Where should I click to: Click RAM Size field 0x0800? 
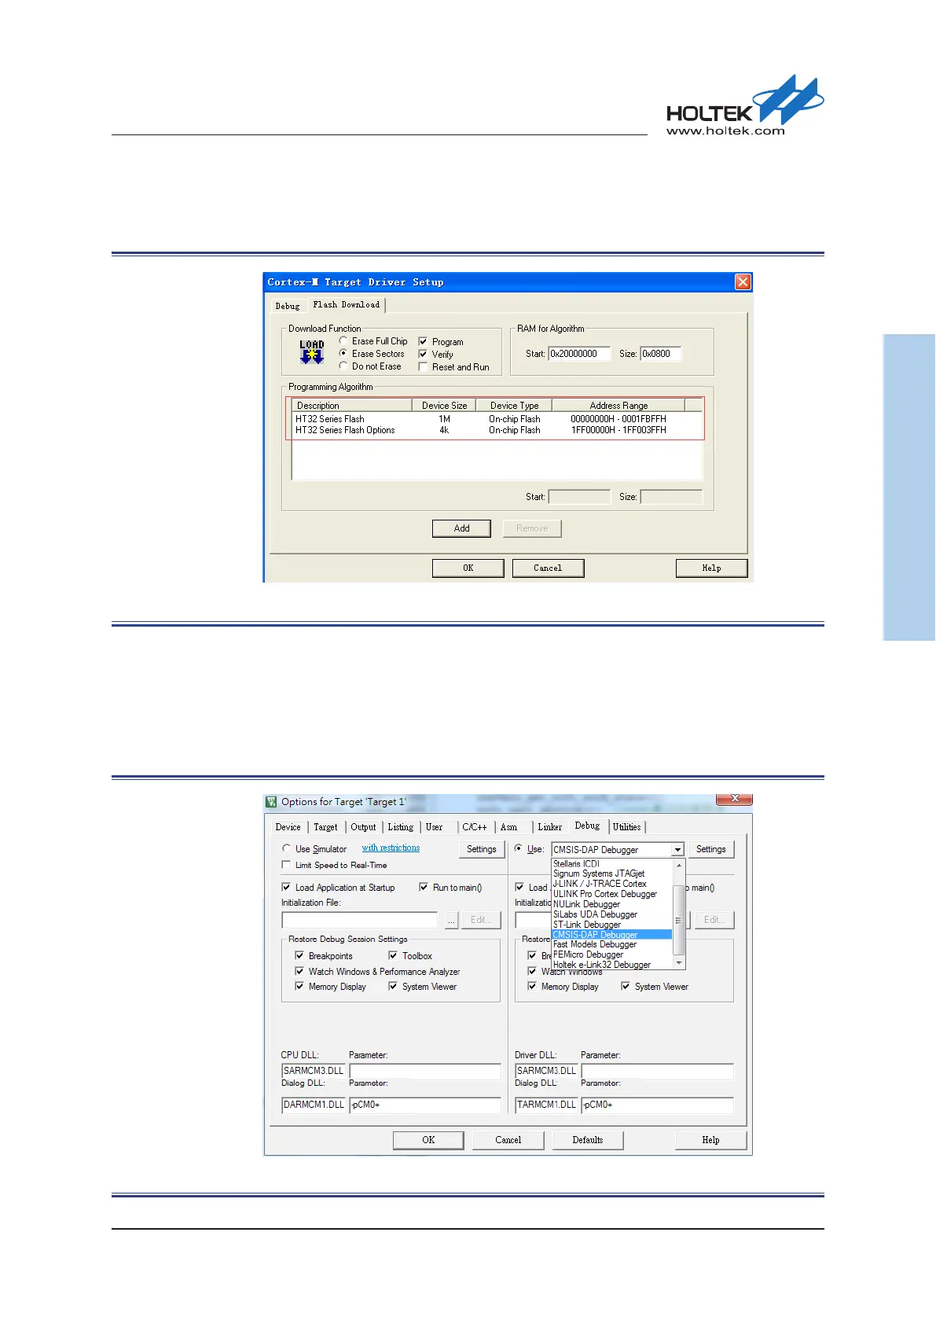pos(661,354)
